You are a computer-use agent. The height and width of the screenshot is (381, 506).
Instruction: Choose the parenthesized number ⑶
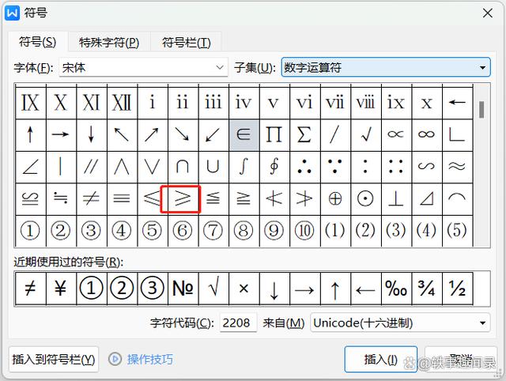[x=396, y=231]
